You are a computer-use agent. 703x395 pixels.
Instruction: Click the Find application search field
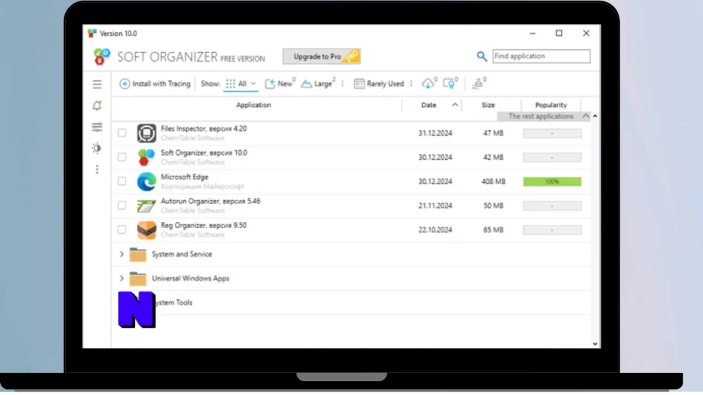pyautogui.click(x=541, y=56)
